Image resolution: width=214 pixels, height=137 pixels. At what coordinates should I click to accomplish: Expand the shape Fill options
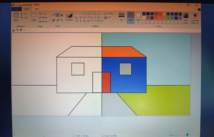(108, 17)
